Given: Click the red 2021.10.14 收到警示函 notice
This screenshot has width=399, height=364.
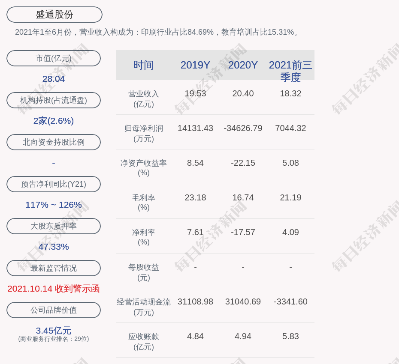Looking at the screenshot, I should click(x=54, y=289).
